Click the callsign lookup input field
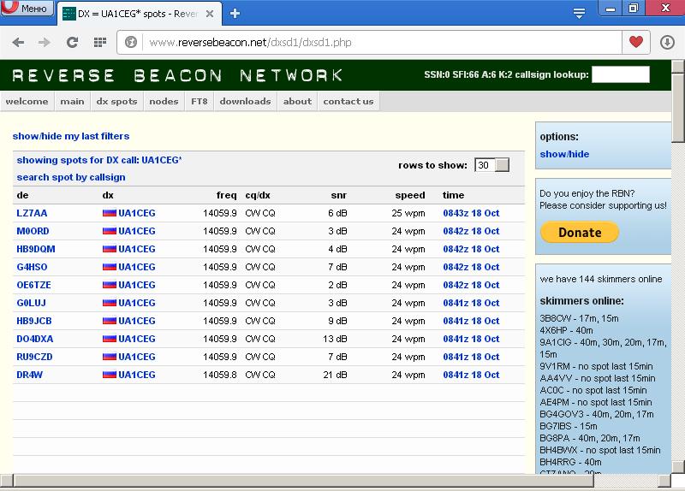The width and height of the screenshot is (685, 491). pyautogui.click(x=620, y=74)
